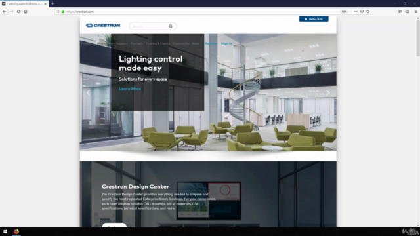The image size is (420, 236).
Task: Click the Register link
Action: (x=211, y=43)
